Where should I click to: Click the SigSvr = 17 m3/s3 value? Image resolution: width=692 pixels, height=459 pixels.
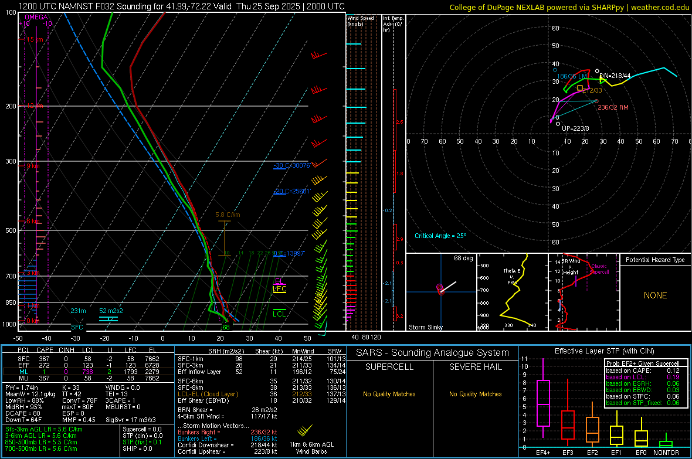131,420
